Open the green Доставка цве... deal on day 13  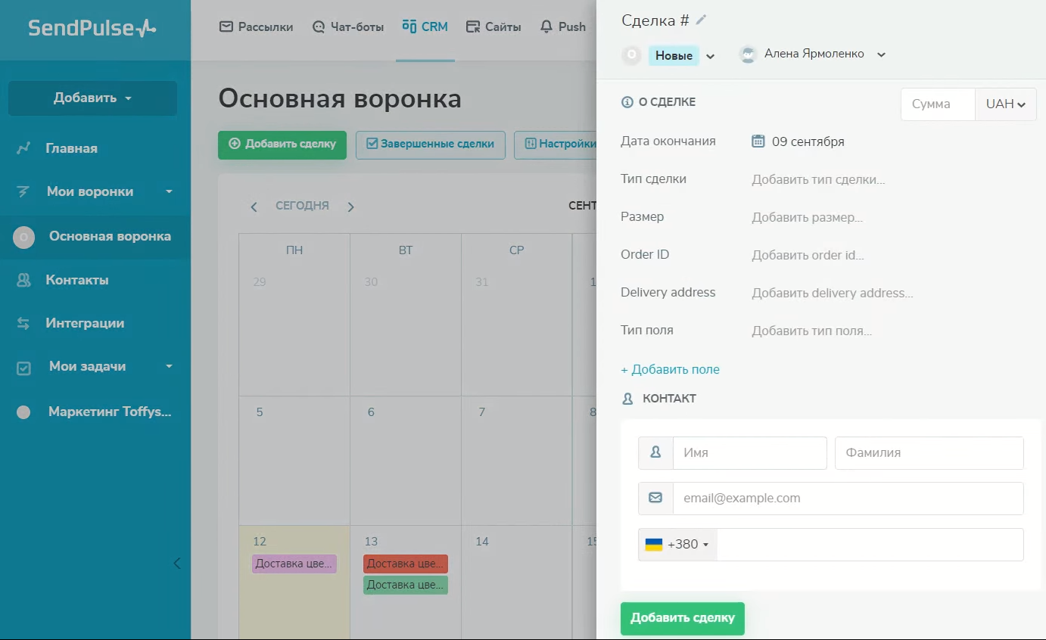click(x=406, y=585)
